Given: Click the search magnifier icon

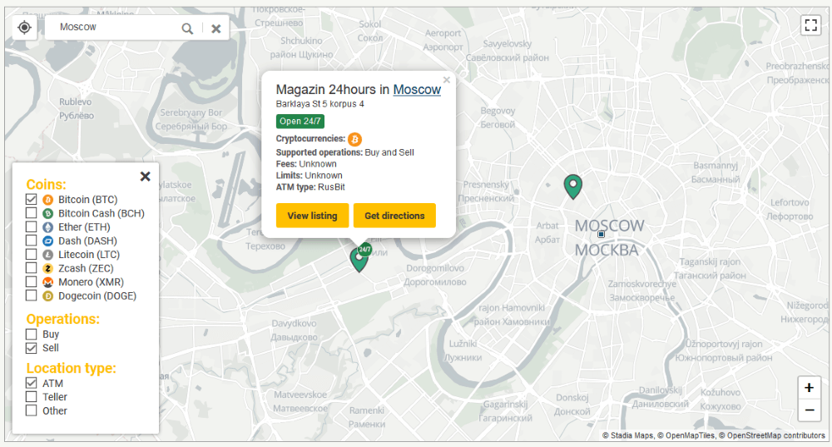Looking at the screenshot, I should click(187, 28).
